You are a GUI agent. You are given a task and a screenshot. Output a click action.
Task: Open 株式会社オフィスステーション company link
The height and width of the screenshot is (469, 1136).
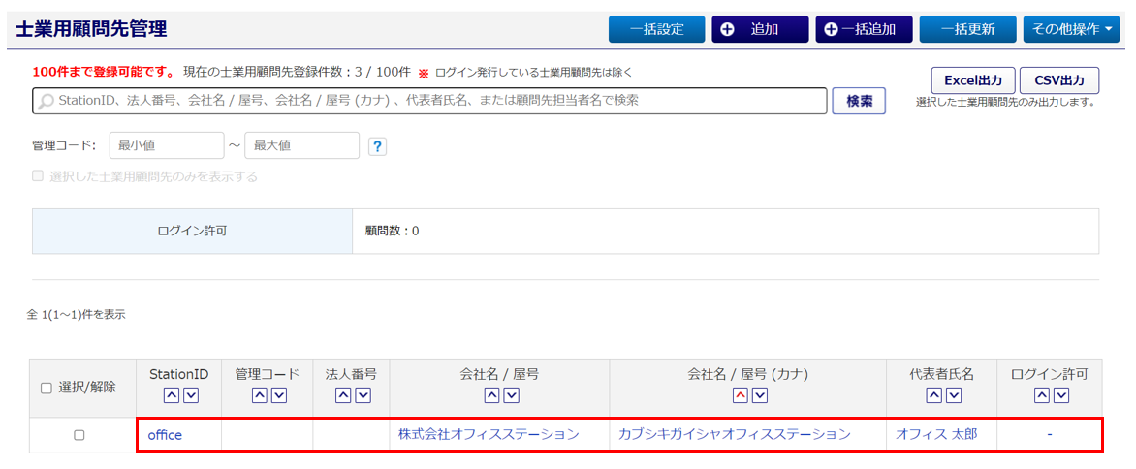coord(489,434)
